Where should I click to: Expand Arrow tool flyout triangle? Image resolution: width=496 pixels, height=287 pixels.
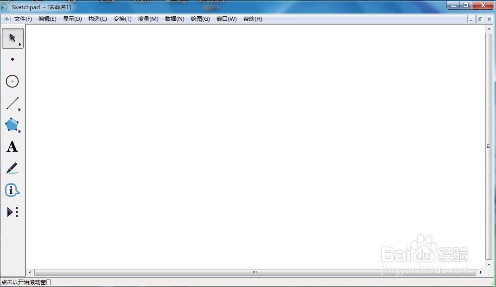pyautogui.click(x=20, y=44)
